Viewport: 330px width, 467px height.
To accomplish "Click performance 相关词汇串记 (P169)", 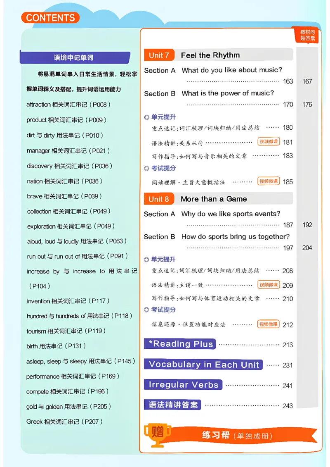I will coord(73,376).
